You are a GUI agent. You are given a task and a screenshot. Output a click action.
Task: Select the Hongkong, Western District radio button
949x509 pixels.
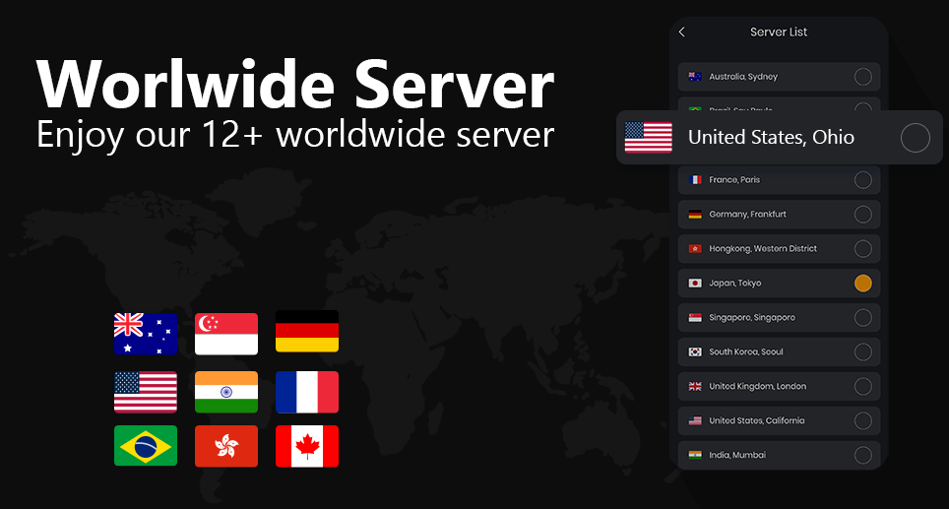[x=862, y=249]
